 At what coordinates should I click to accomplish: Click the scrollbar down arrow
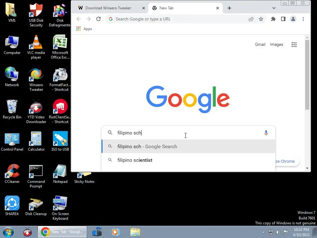[307, 168]
